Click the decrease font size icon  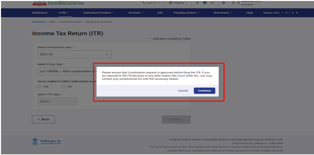click(198, 3)
